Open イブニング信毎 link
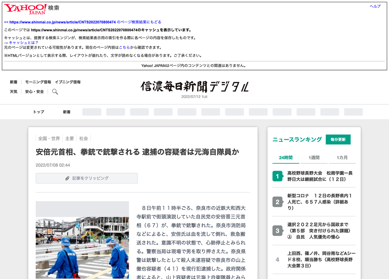This screenshot has width=389, height=279. (68, 82)
